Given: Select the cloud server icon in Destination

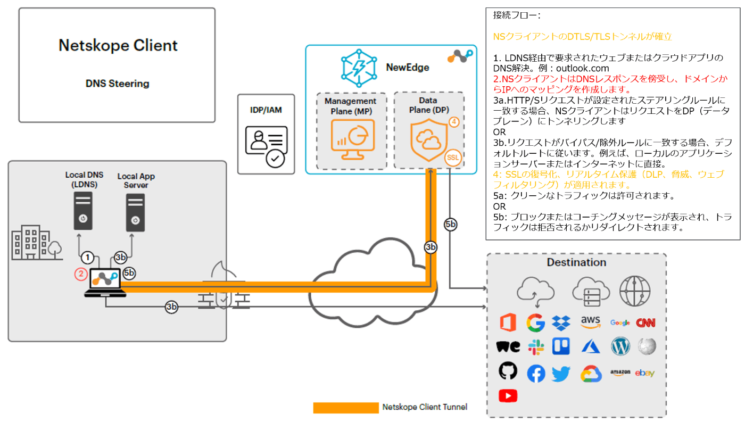Looking at the screenshot, I should point(591,292).
